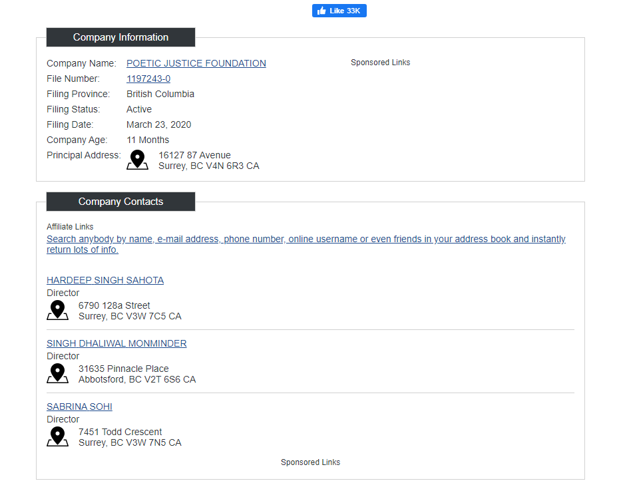The width and height of the screenshot is (627, 489).
Task: Click the 'Company Name:' label
Action: [81, 63]
